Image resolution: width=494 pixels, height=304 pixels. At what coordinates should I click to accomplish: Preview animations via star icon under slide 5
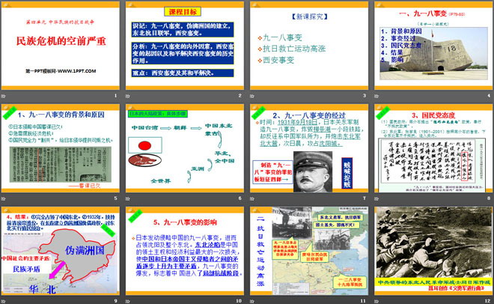4,198
